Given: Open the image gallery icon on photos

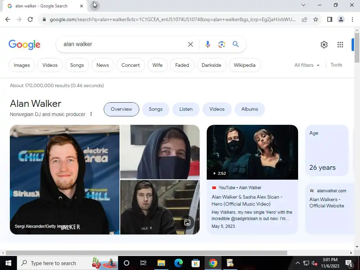Looking at the screenshot, I should point(187,223).
